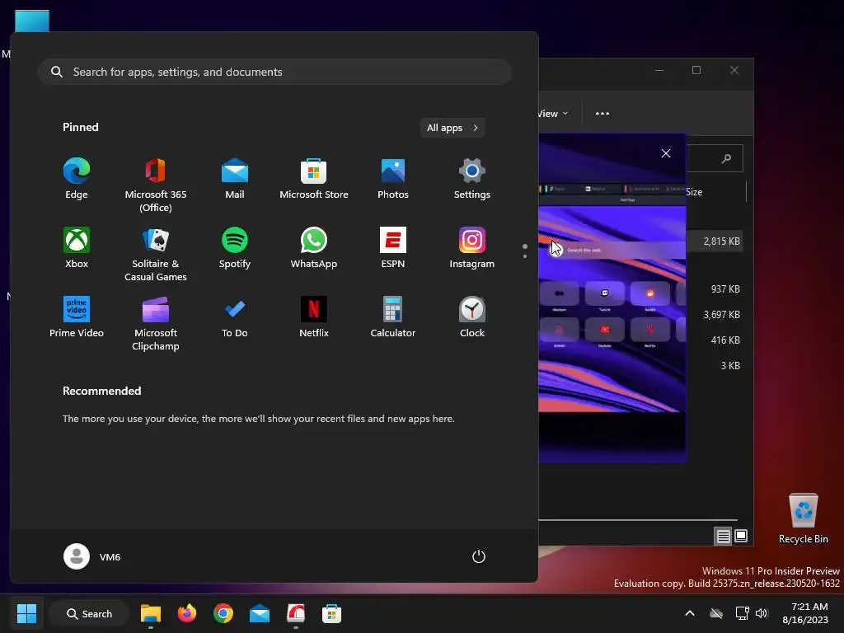Viewport: 844px width, 633px height.
Task: Open the red app icon on taskbar
Action: click(x=296, y=613)
